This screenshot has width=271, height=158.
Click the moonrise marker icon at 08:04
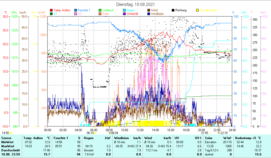click(110, 133)
